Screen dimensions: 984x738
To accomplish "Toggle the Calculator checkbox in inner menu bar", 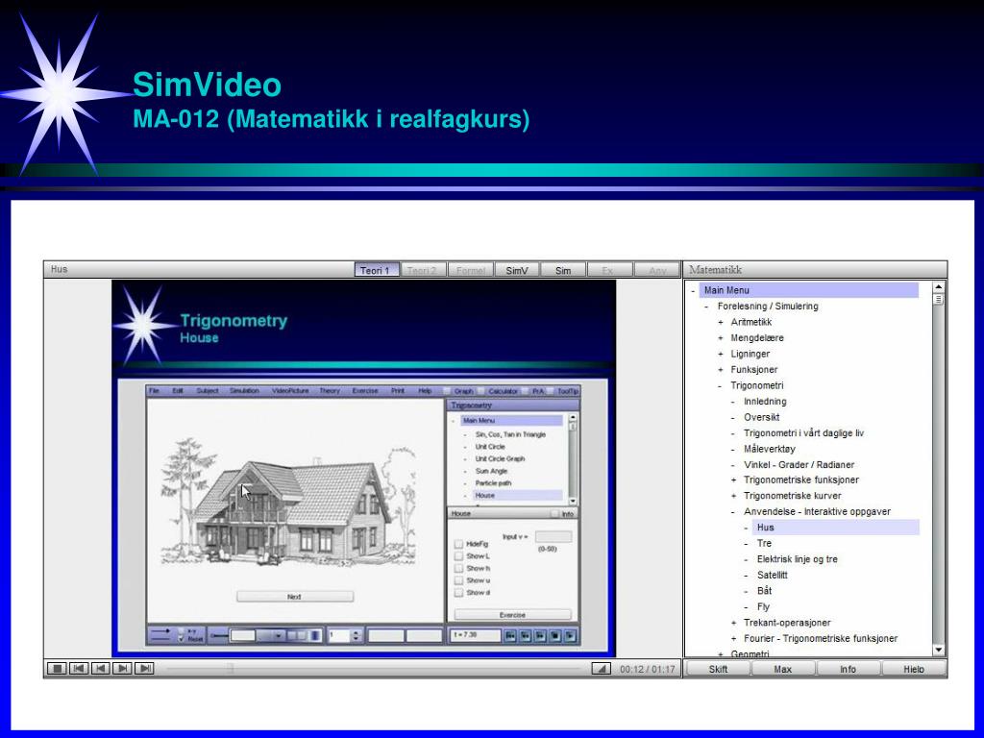I will tap(481, 391).
